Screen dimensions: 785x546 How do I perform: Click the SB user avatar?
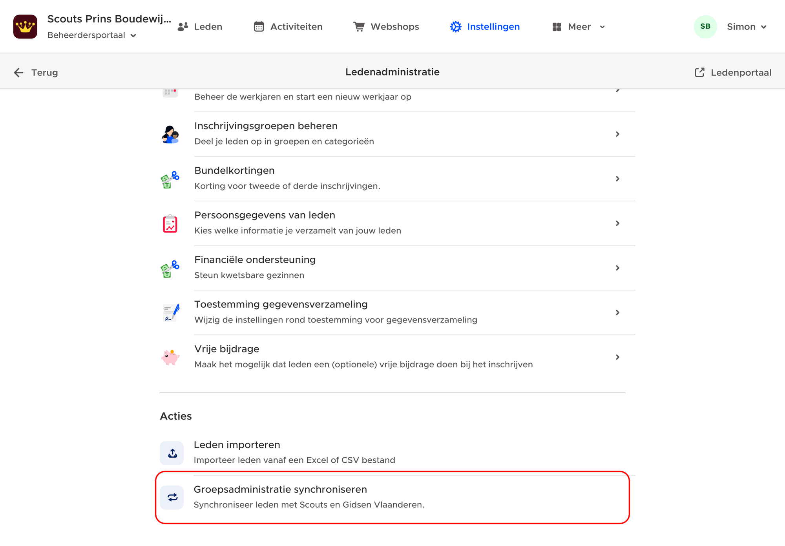coord(705,27)
